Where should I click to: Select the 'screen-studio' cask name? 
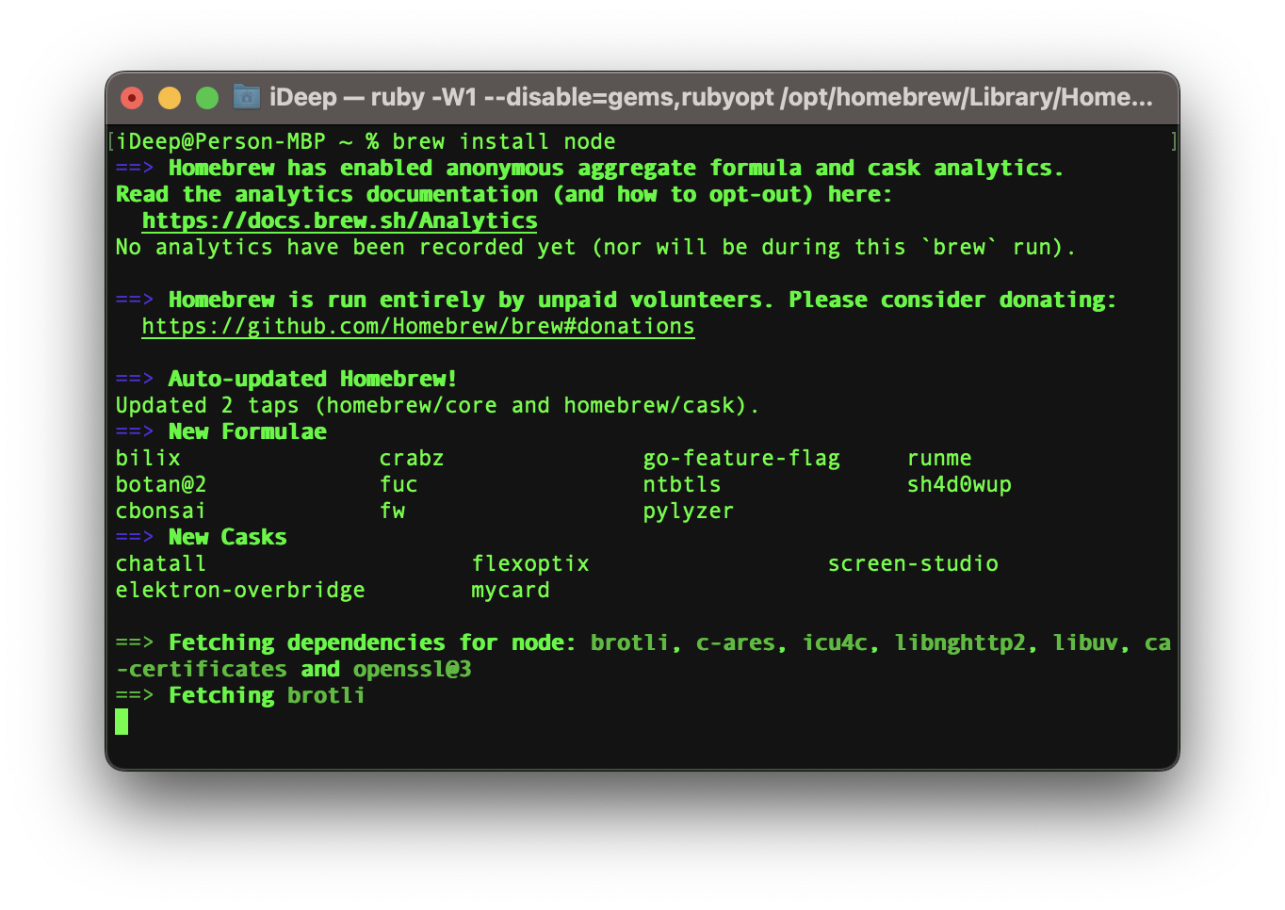pos(912,564)
